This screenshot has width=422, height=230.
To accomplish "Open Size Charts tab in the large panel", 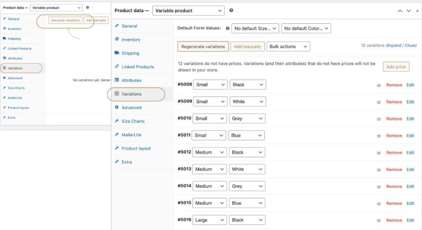I will pyautogui.click(x=133, y=121).
